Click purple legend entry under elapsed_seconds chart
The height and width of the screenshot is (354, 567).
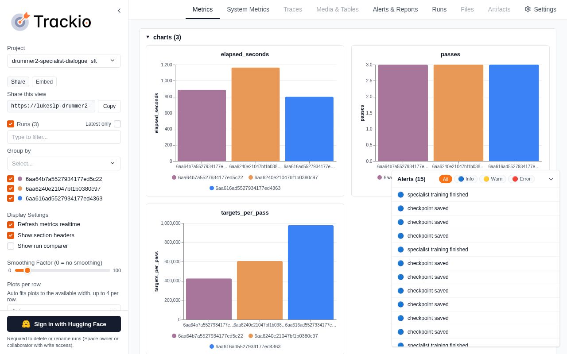pyautogui.click(x=207, y=177)
